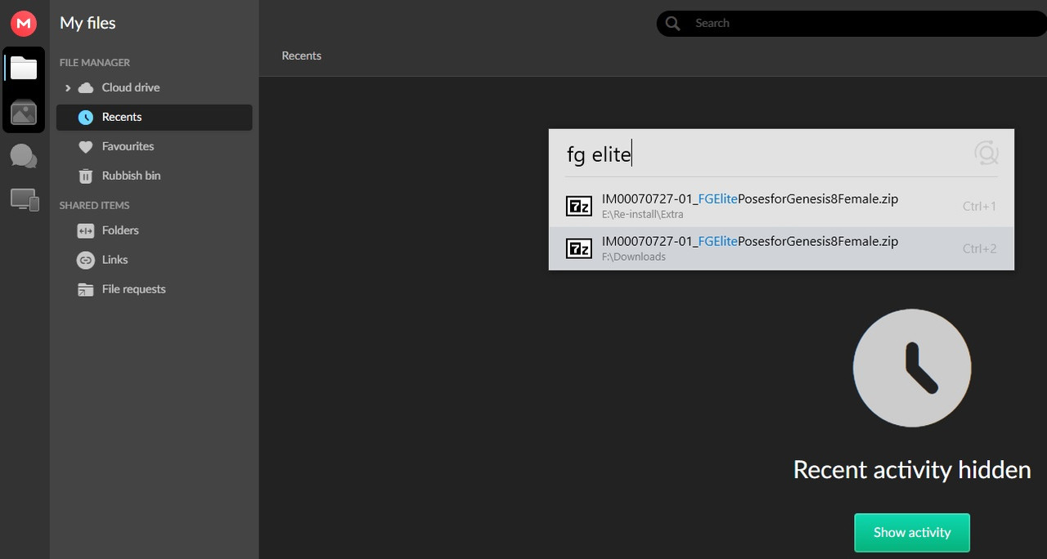Open the zip result in E:\Re-install\Extra
This screenshot has height=559, width=1047.
pyautogui.click(x=781, y=206)
